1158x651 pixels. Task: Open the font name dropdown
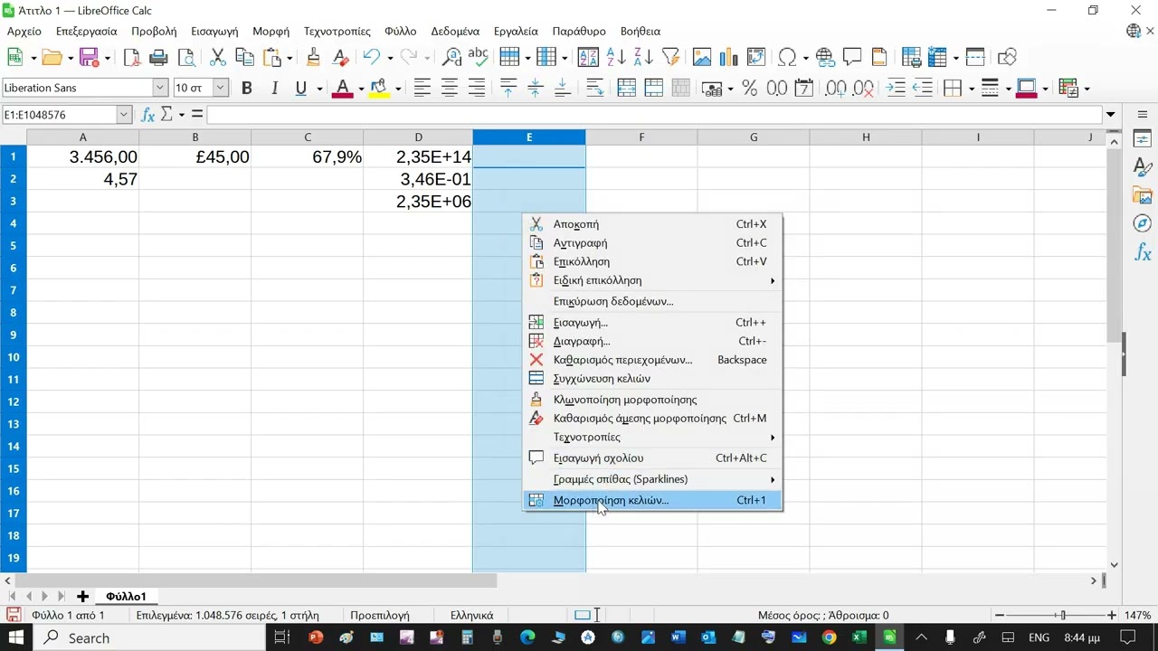pyautogui.click(x=160, y=88)
